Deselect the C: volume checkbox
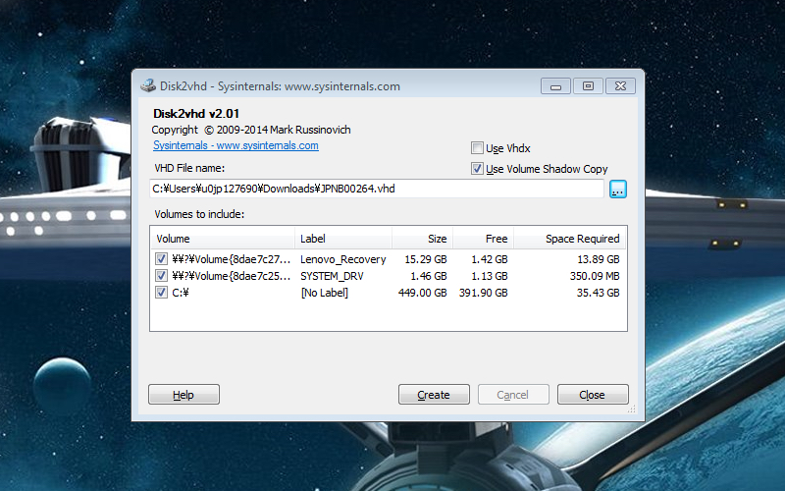Viewport: 785px width, 491px height. click(161, 293)
